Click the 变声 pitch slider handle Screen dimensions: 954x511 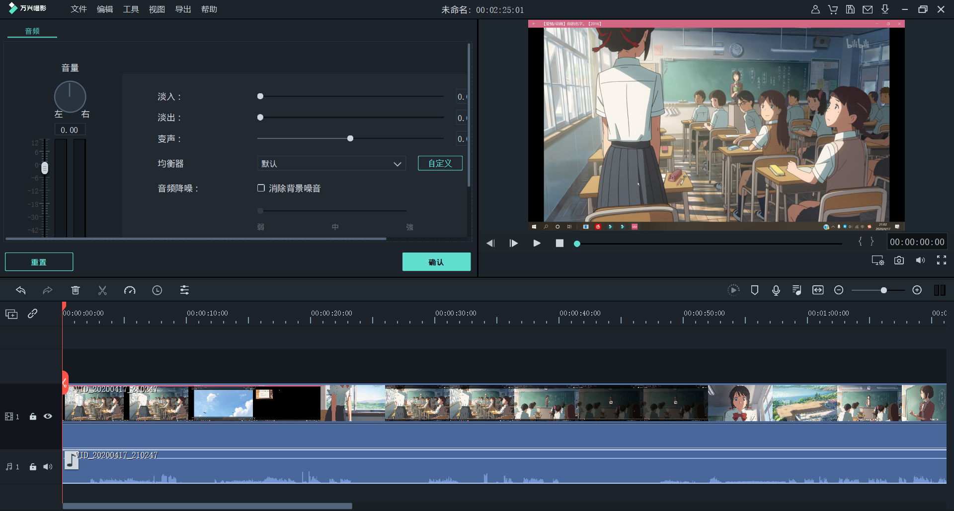[x=350, y=138]
